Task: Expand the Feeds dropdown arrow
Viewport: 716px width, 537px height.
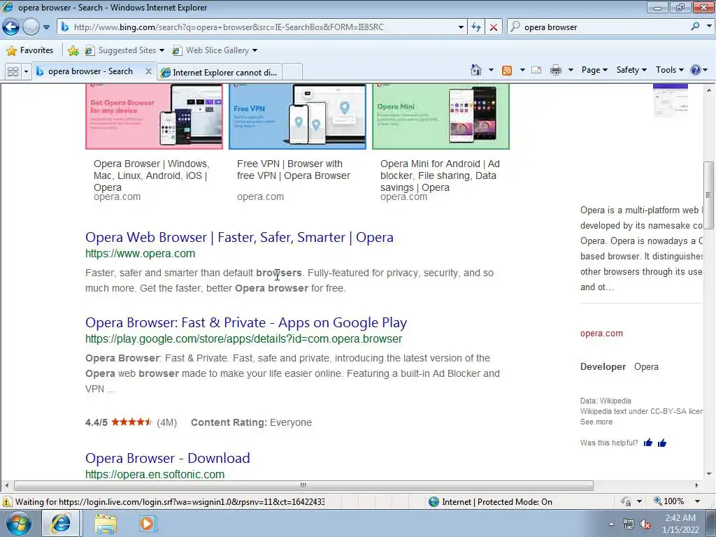Action: (522, 70)
